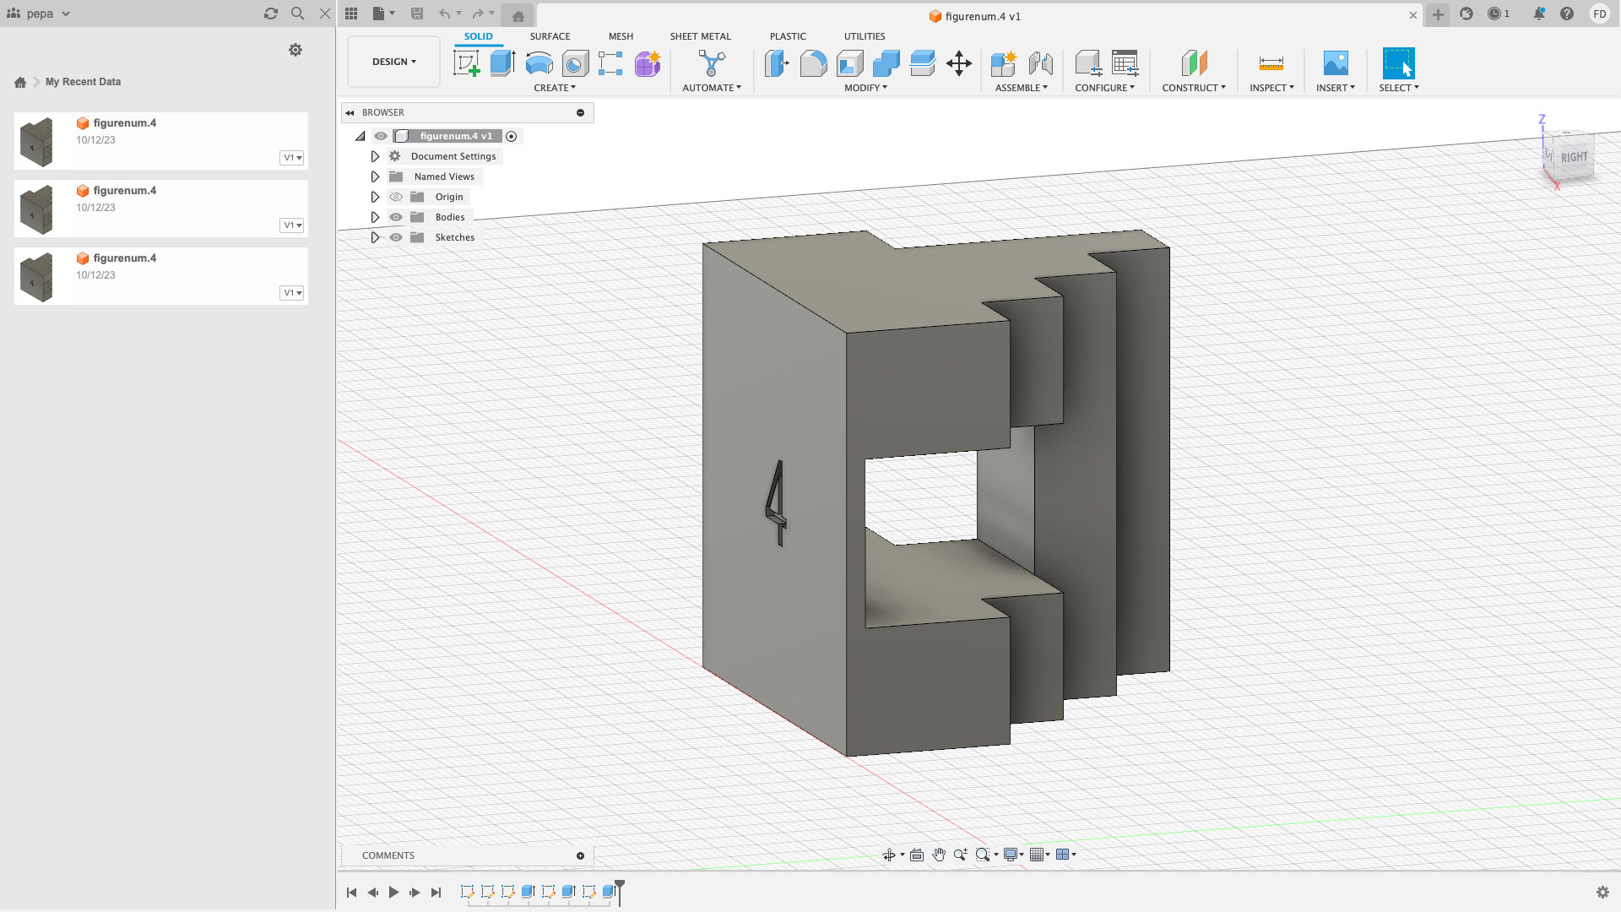1621x912 pixels.
Task: Select the Press Pull tool
Action: [777, 63]
